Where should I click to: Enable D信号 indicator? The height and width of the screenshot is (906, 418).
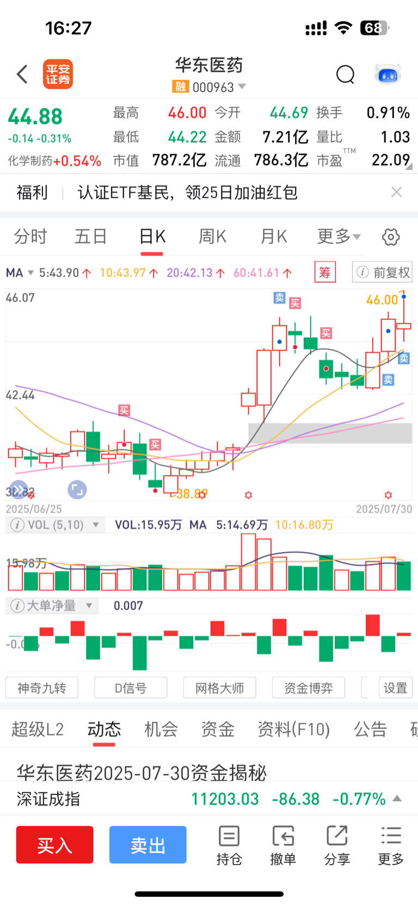131,688
